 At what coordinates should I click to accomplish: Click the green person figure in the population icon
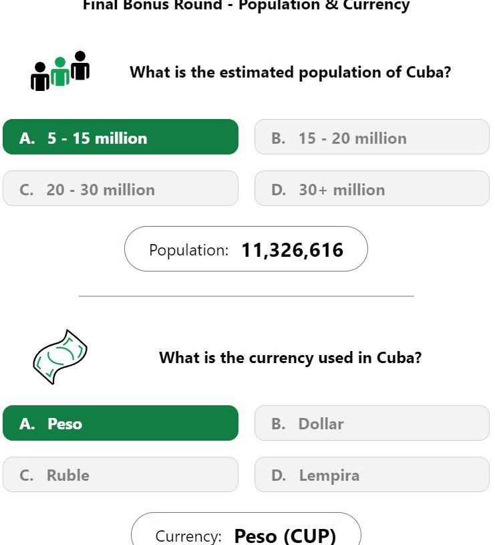pos(60,72)
